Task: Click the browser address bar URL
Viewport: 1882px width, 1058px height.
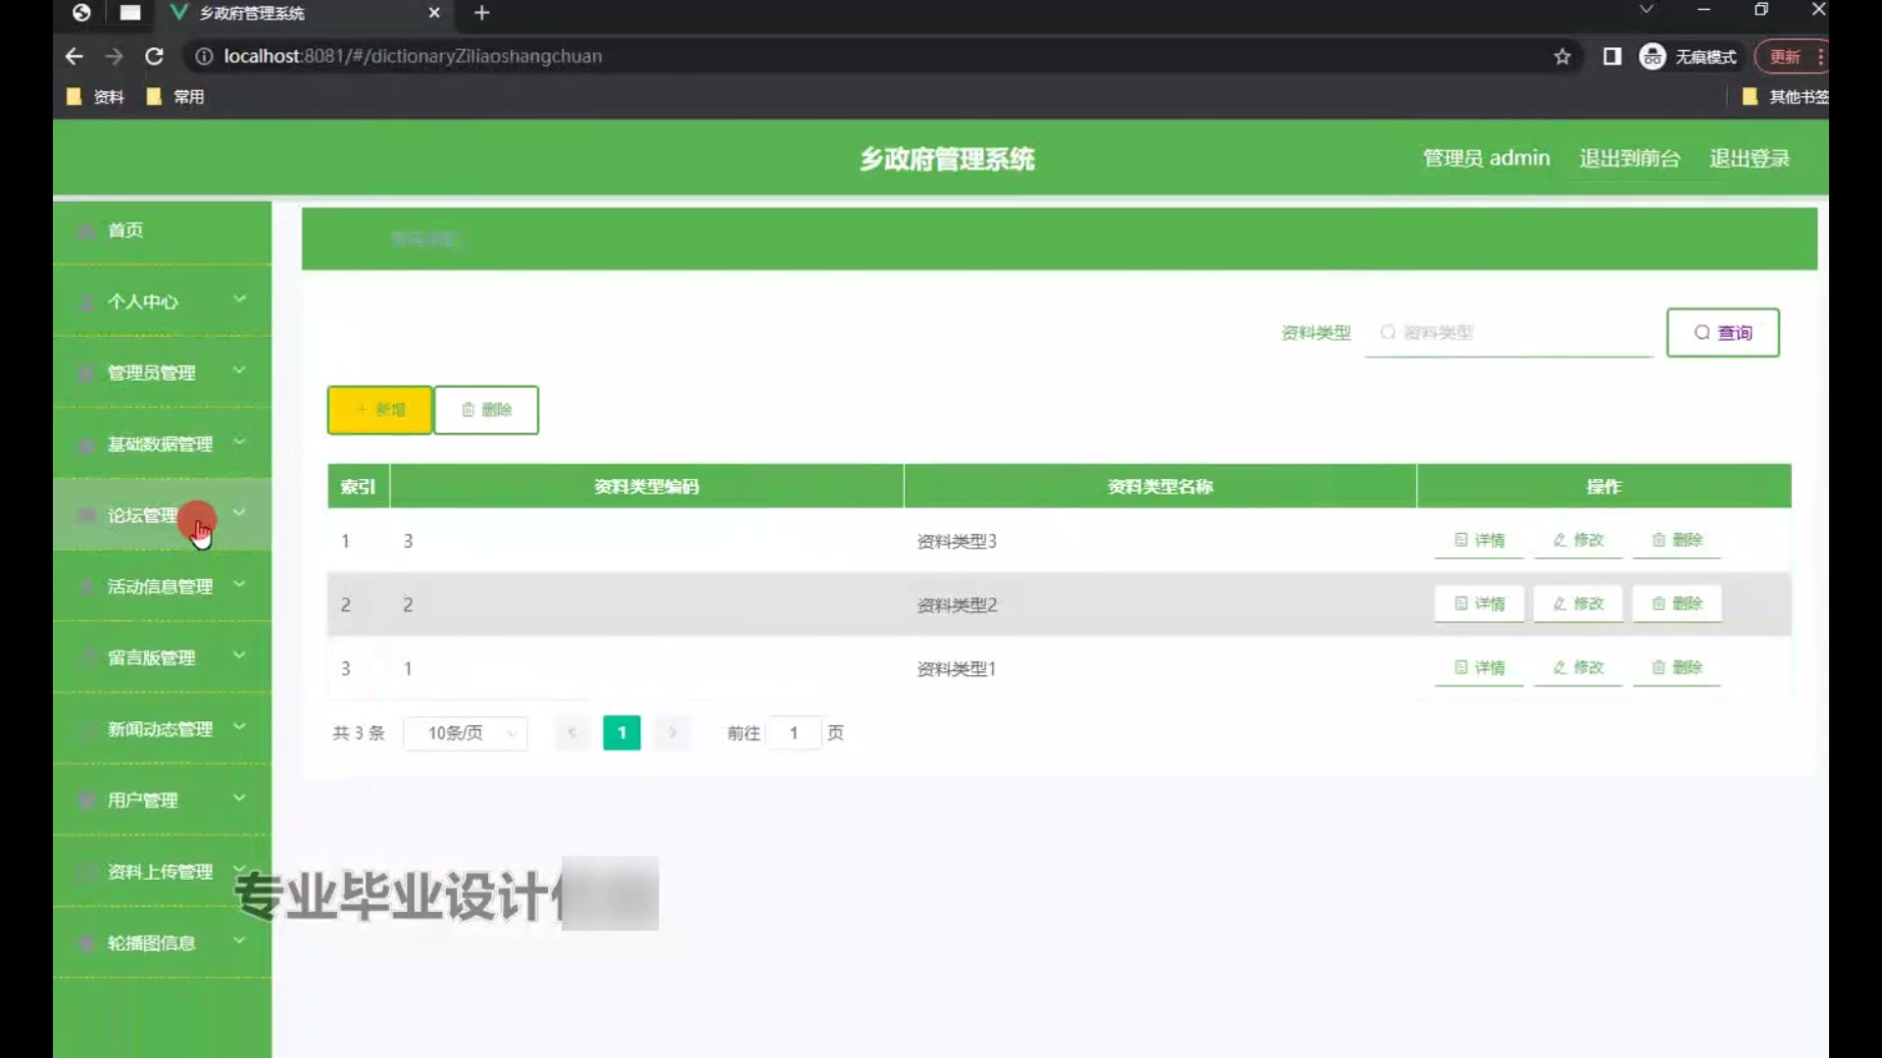Action: click(x=413, y=56)
